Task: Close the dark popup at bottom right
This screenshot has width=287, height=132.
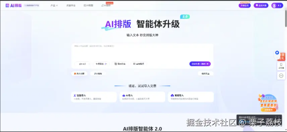Action: click(279, 117)
